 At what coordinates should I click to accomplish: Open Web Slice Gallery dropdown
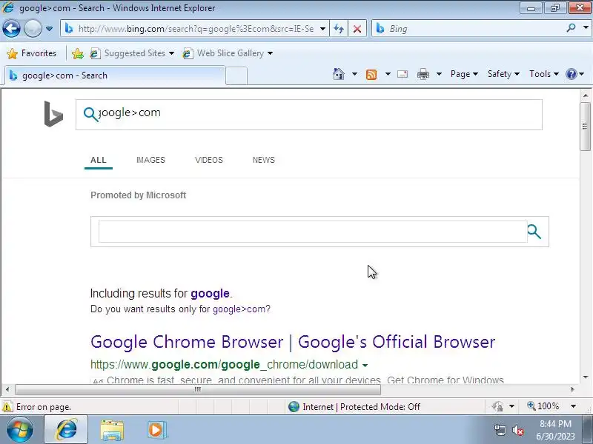[x=228, y=53]
